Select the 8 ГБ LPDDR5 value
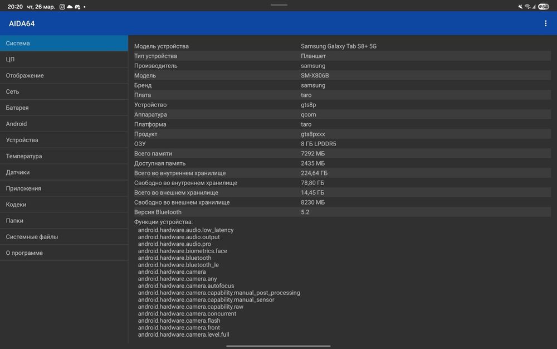Image resolution: width=557 pixels, height=349 pixels. pyautogui.click(x=318, y=144)
